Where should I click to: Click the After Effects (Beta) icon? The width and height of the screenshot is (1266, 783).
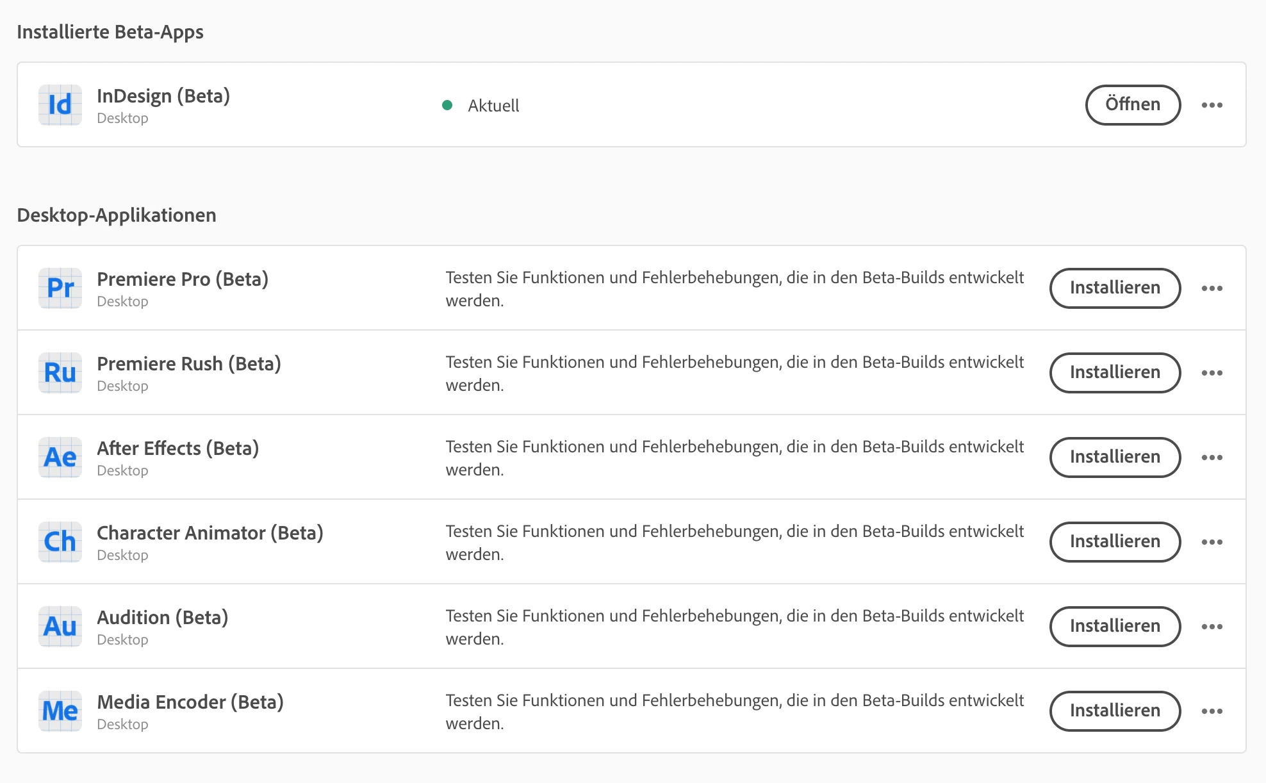[x=60, y=457]
